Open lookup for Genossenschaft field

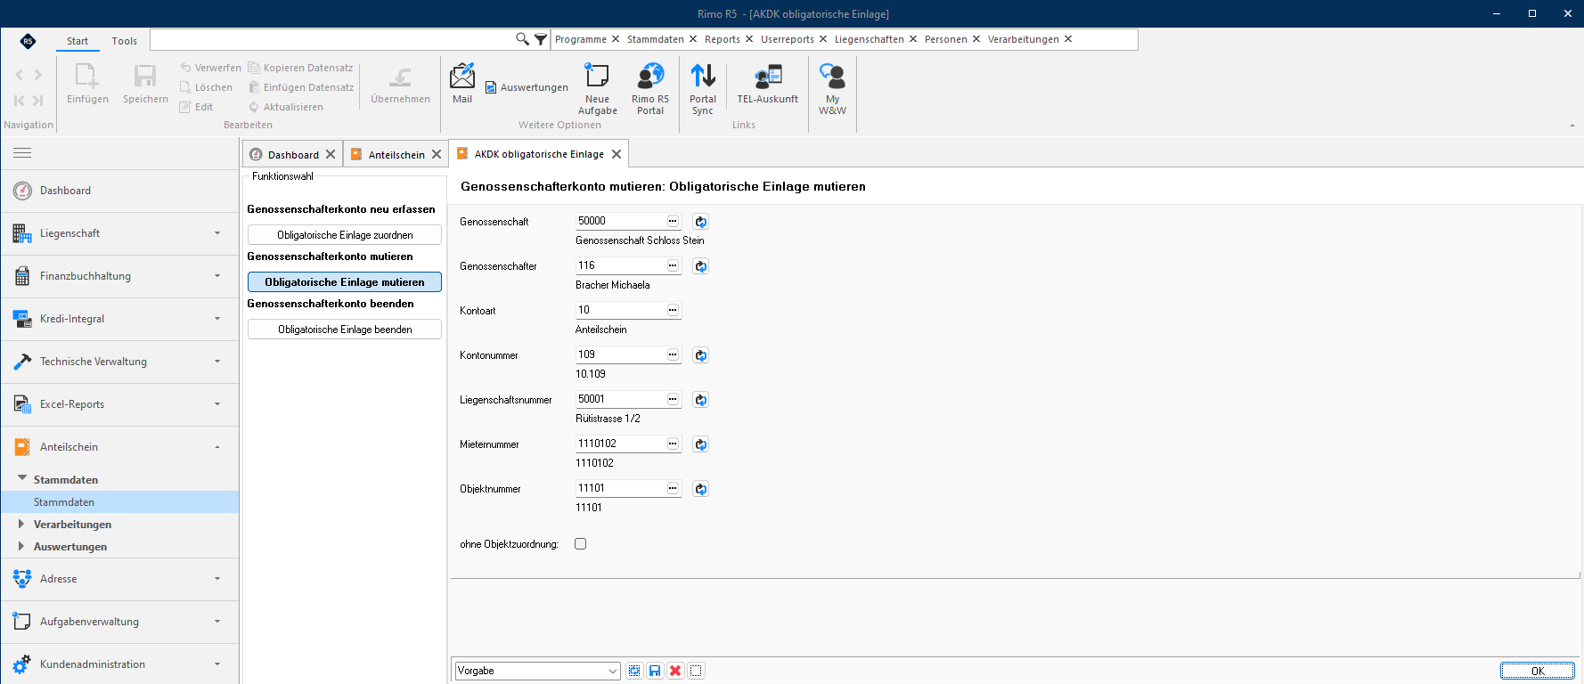coord(673,221)
